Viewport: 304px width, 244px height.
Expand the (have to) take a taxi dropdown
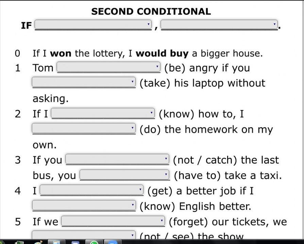pos(124,175)
